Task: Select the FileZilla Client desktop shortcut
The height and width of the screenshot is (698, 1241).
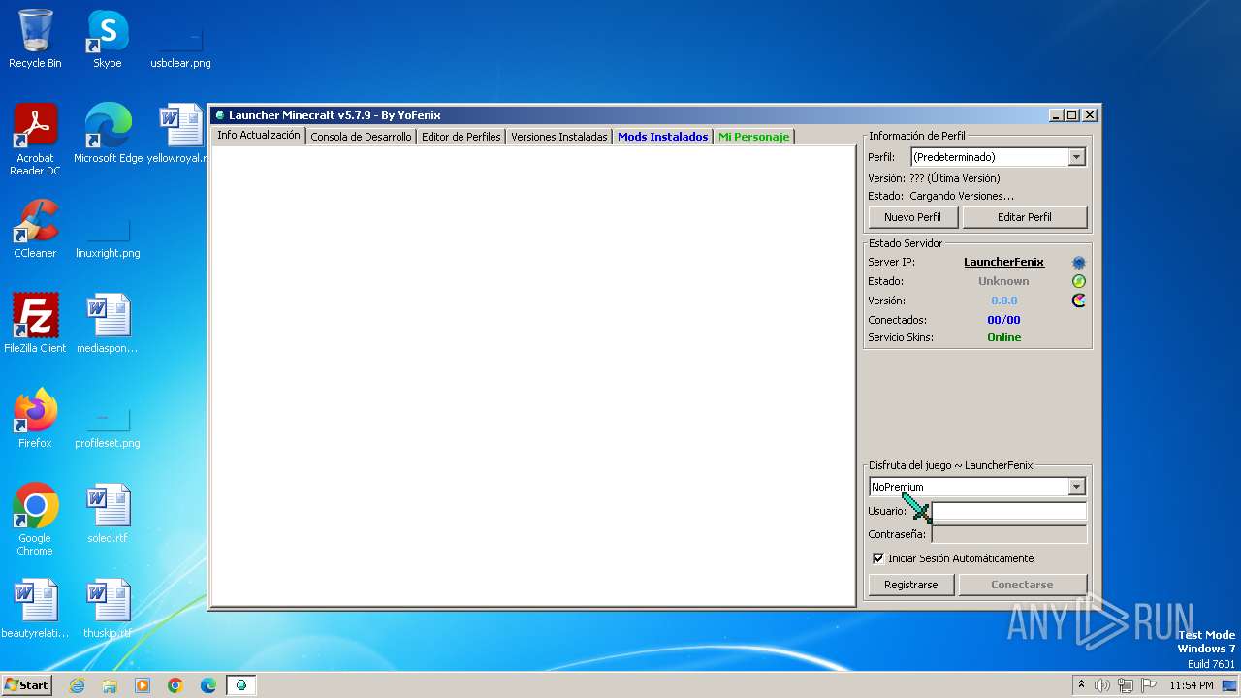Action: click(35, 323)
